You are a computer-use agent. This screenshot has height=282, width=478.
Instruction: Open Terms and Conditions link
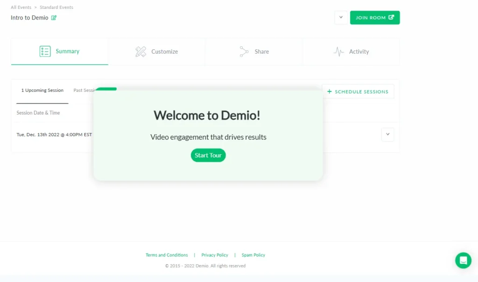tap(167, 255)
